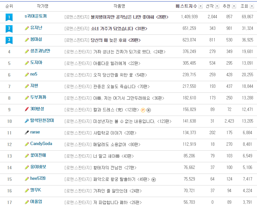Open novel 아름다운 힐러에게
The width and height of the screenshot is (257, 207).
(x=117, y=64)
